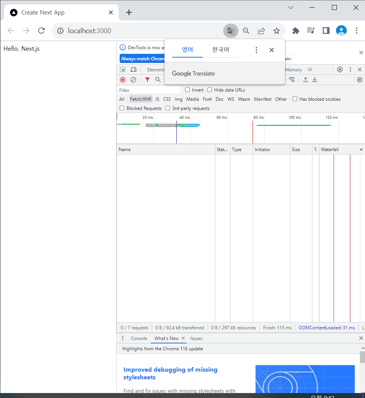Activate the DevTools inspect element picker
Viewport: 365px width, 398px height.
123,69
